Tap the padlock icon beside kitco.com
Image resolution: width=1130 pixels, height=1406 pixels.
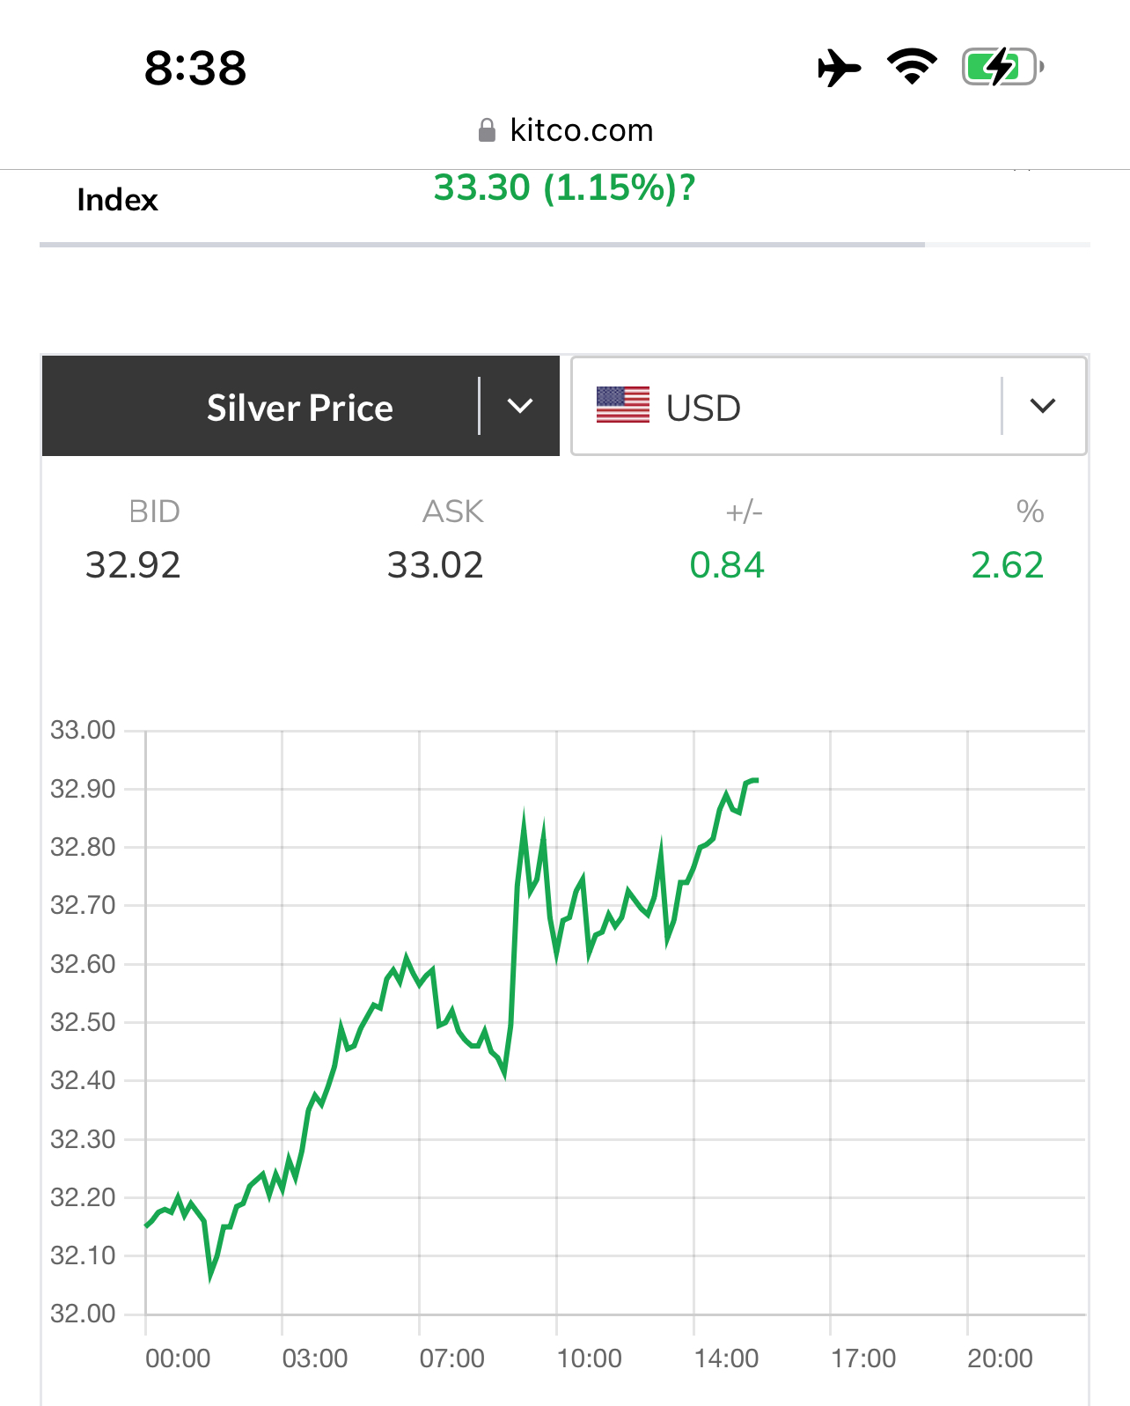(x=487, y=131)
